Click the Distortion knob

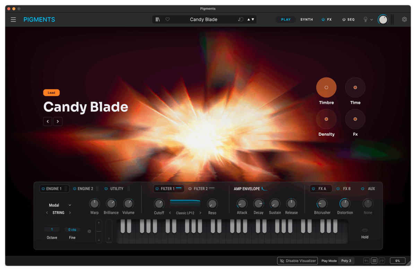(345, 204)
